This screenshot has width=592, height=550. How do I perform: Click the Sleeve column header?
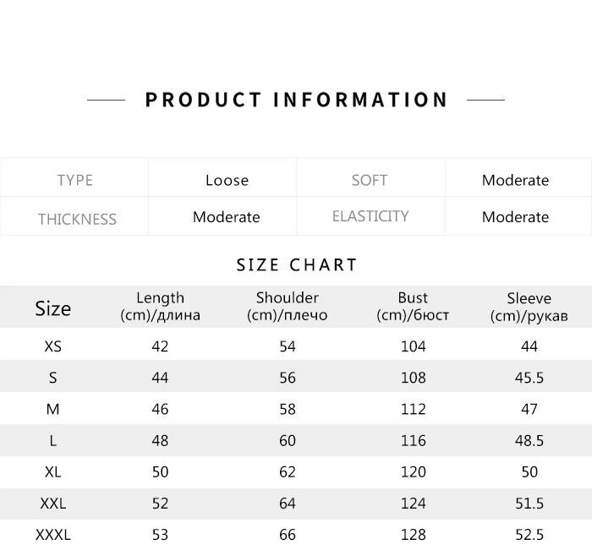pyautogui.click(x=529, y=307)
